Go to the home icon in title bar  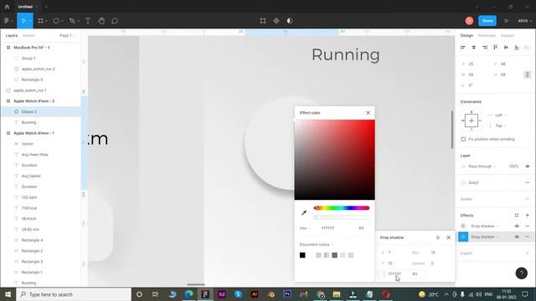[x=7, y=7]
